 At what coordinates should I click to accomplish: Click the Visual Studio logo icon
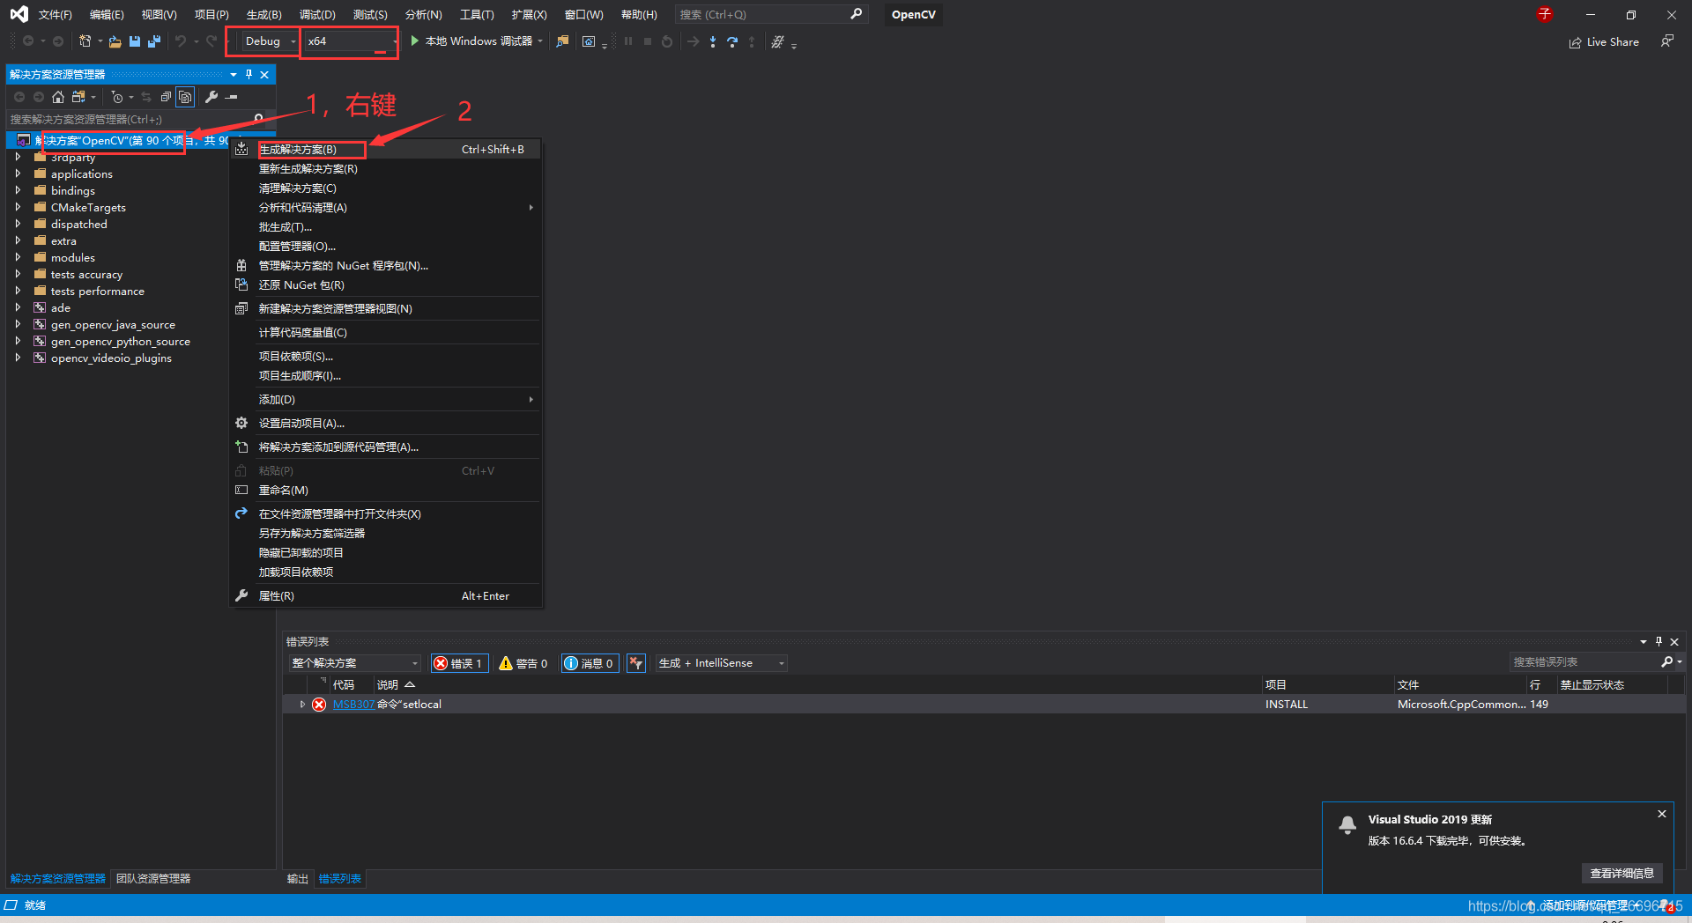click(19, 14)
